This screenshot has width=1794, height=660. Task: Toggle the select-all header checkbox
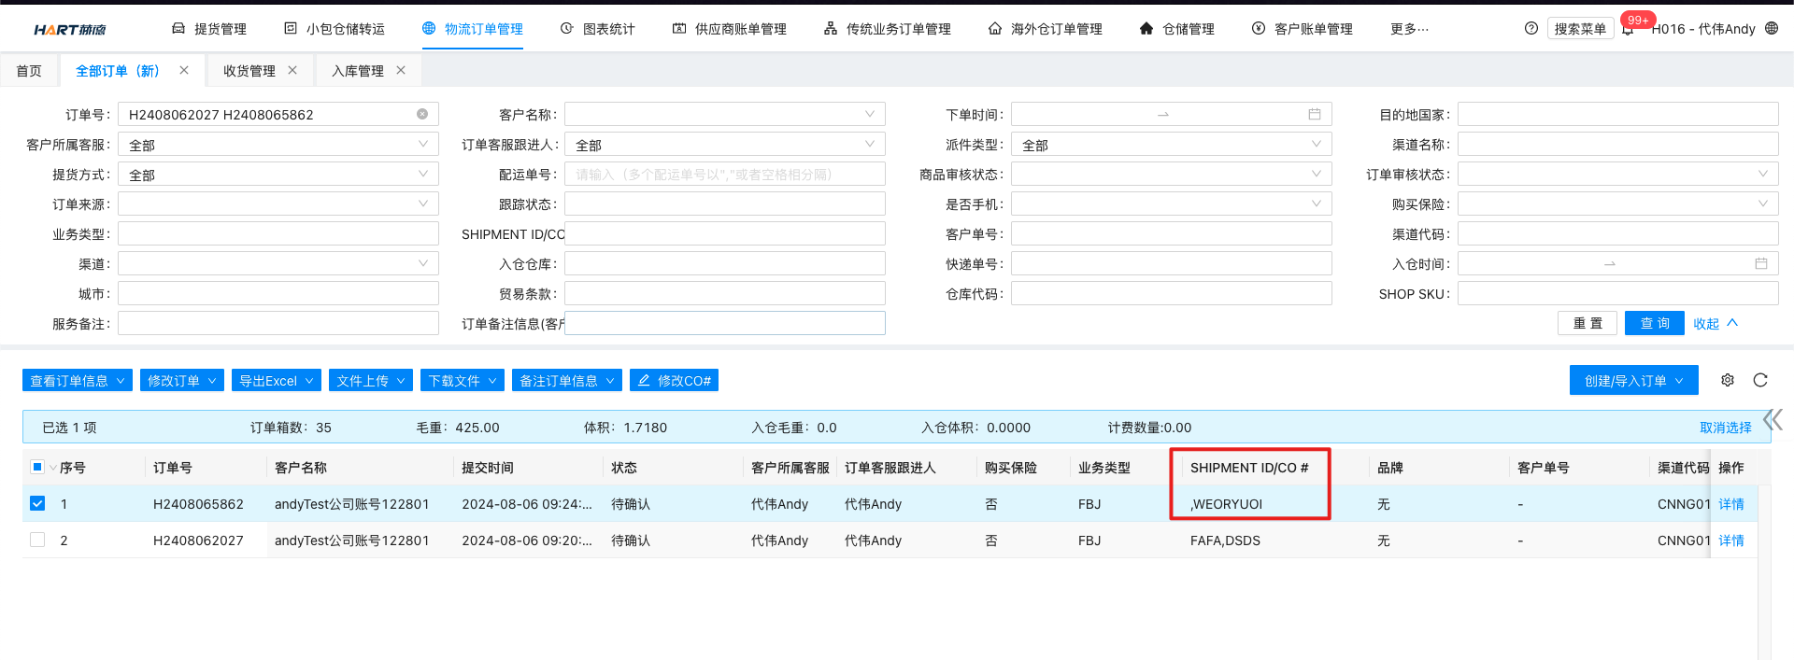click(x=37, y=467)
